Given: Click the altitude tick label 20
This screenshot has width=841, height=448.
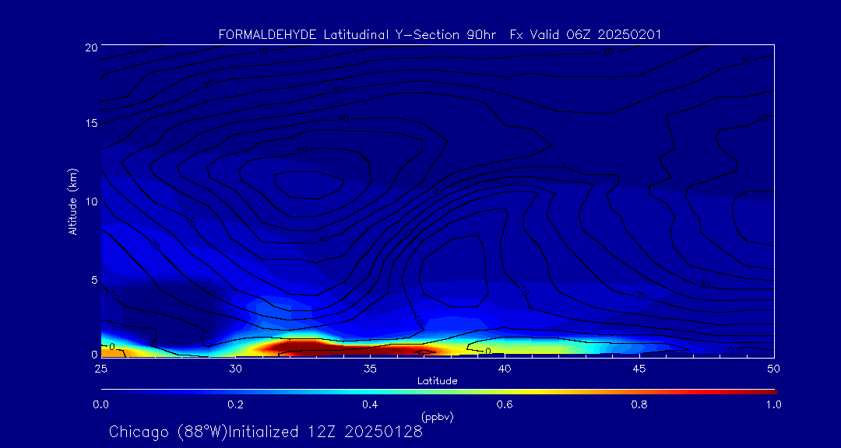Looking at the screenshot, I should coord(91,47).
